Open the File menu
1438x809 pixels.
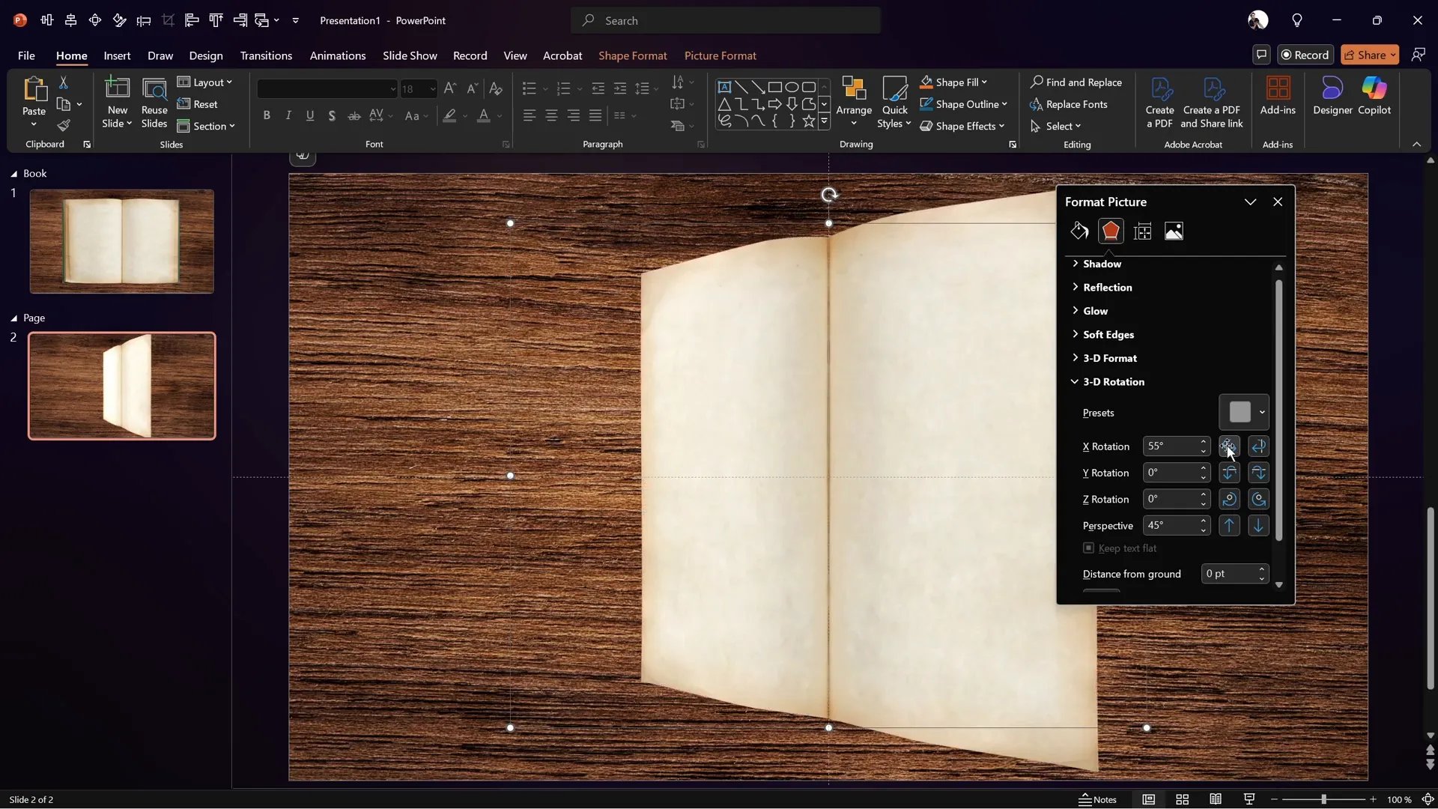click(x=26, y=55)
